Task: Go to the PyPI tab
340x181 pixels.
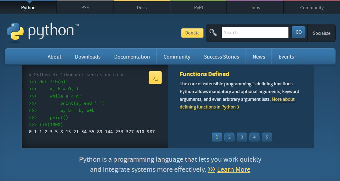Action: [198, 7]
